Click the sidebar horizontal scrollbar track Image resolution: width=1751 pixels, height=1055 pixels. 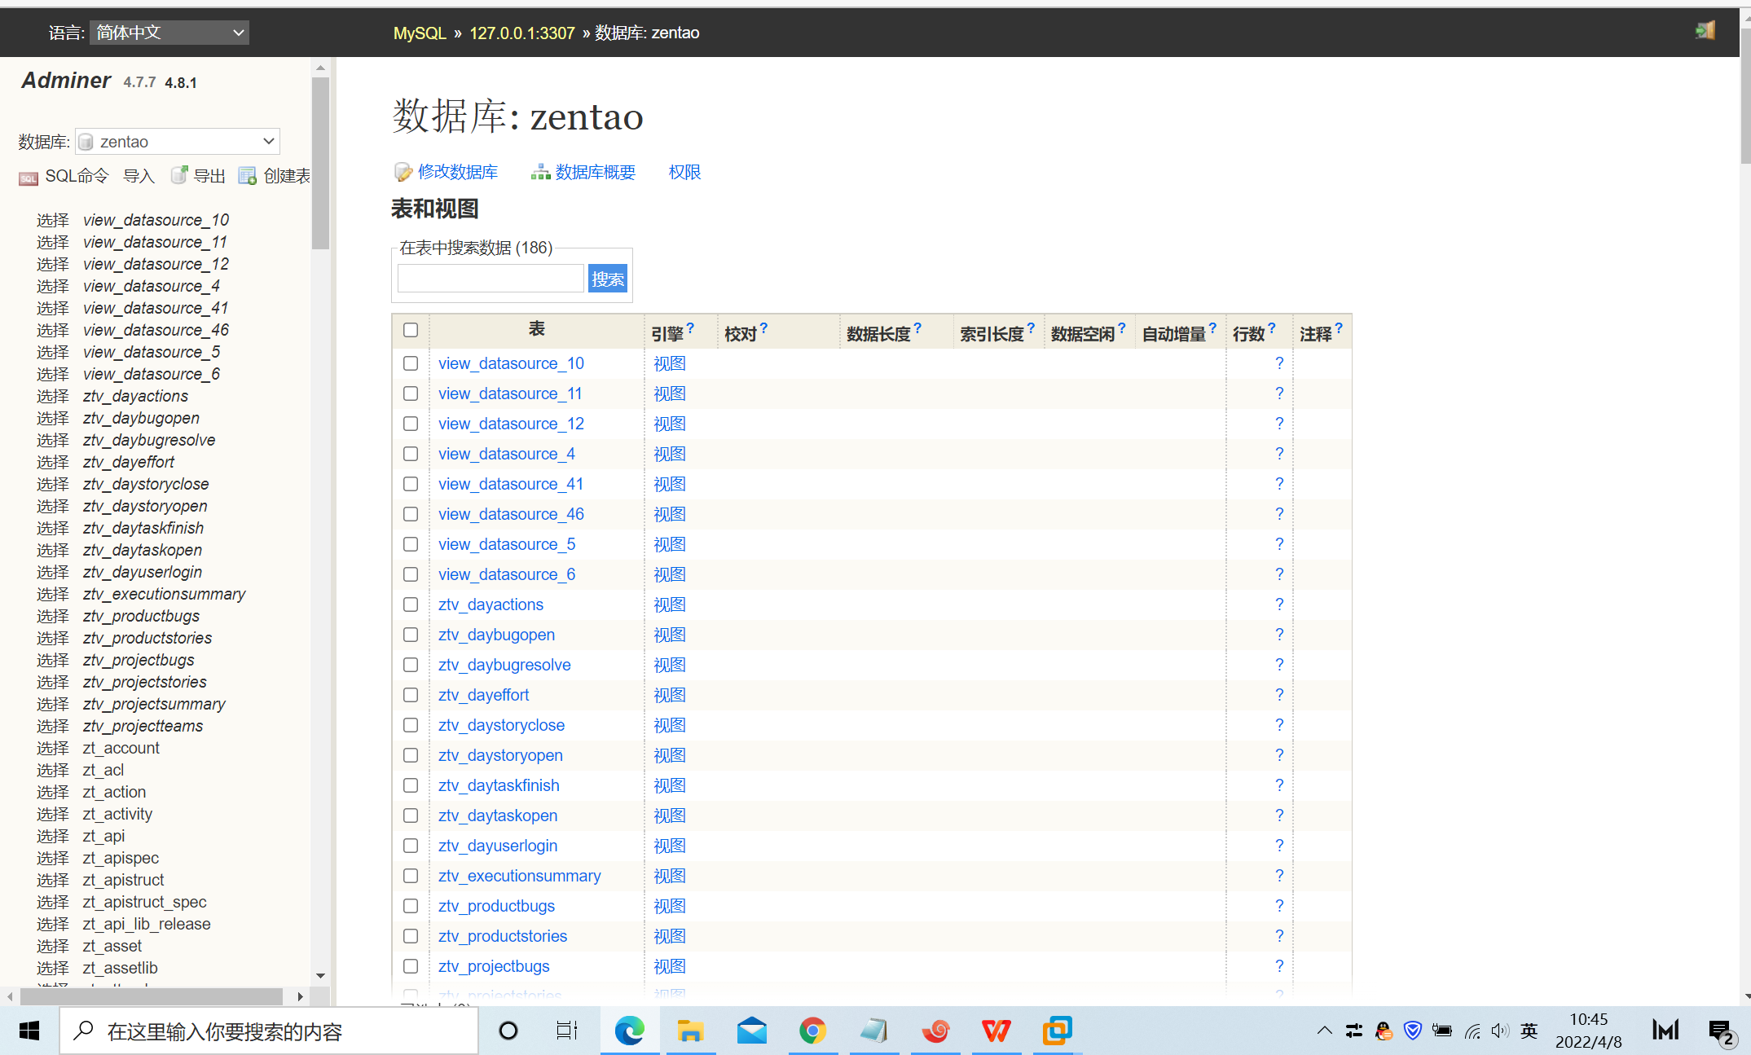[152, 996]
